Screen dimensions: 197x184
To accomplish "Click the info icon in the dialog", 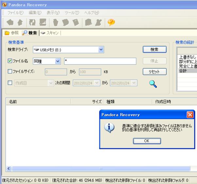I will 109,128.
